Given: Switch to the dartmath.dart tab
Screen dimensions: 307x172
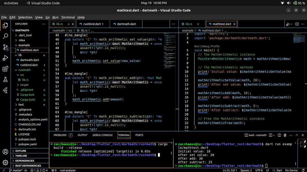Looking at the screenshot, I should 126,24.
